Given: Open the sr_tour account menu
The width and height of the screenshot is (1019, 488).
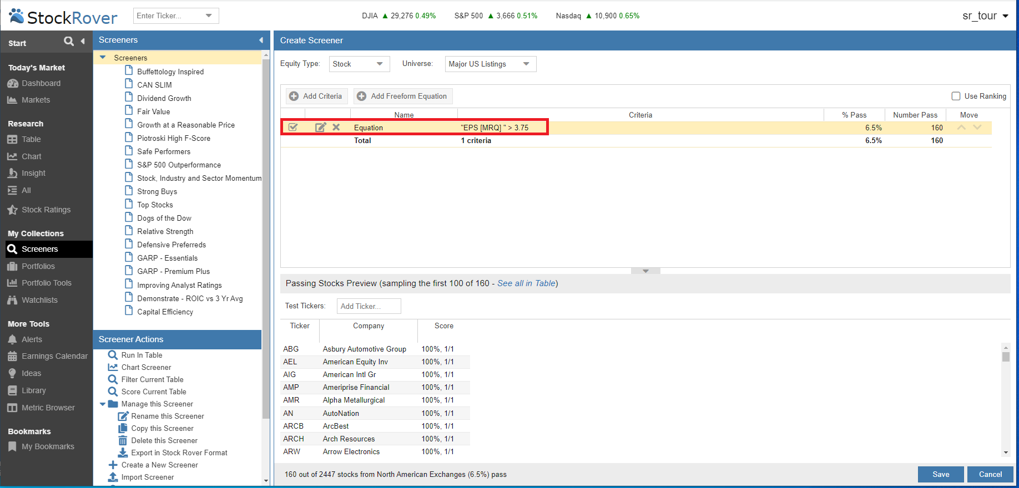Looking at the screenshot, I should [985, 16].
